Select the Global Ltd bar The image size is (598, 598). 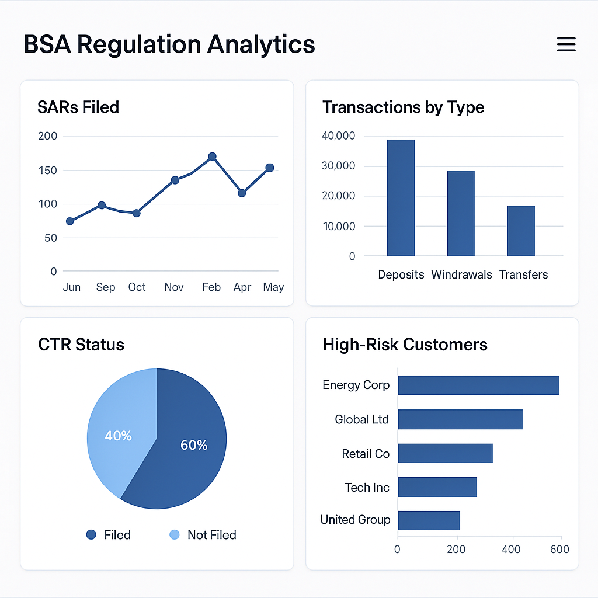click(460, 419)
